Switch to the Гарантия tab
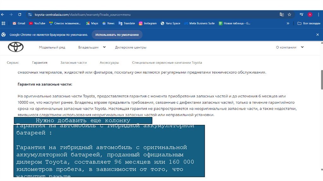Image resolution: width=323 pixels, height=181 pixels. 39,63
